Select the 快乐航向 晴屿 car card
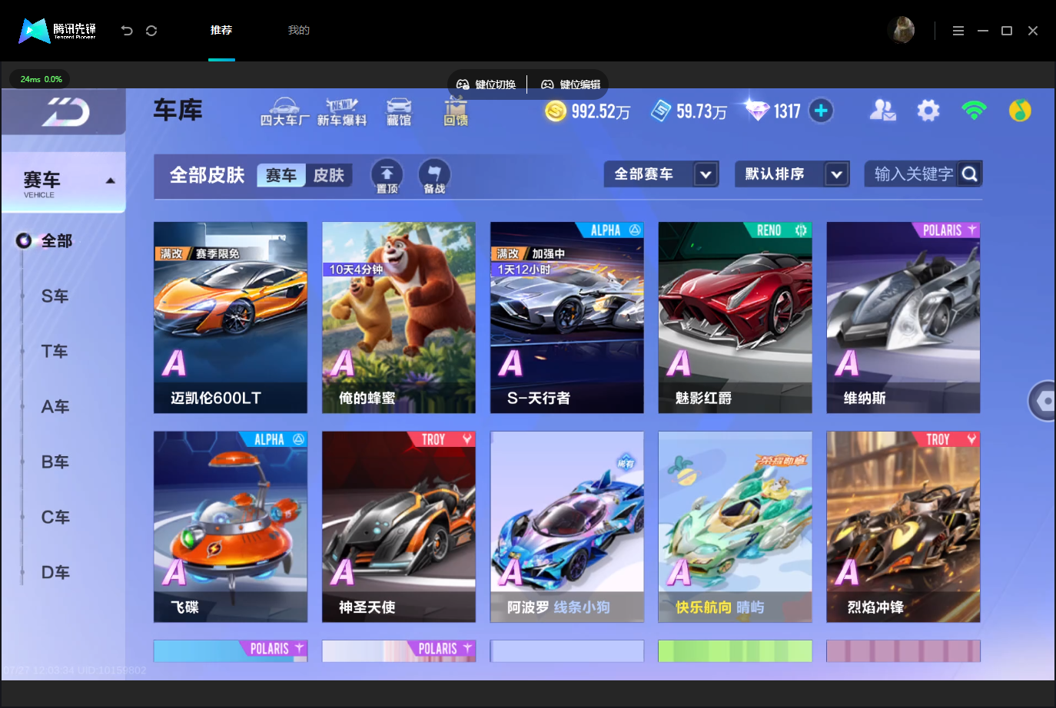 point(736,527)
